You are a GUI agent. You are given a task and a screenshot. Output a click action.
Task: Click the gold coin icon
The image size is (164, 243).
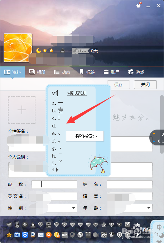(x=57, y=235)
